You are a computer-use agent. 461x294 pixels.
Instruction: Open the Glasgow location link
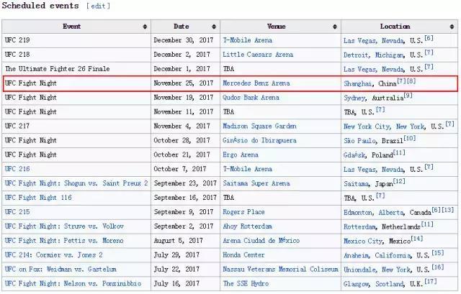[357, 285]
